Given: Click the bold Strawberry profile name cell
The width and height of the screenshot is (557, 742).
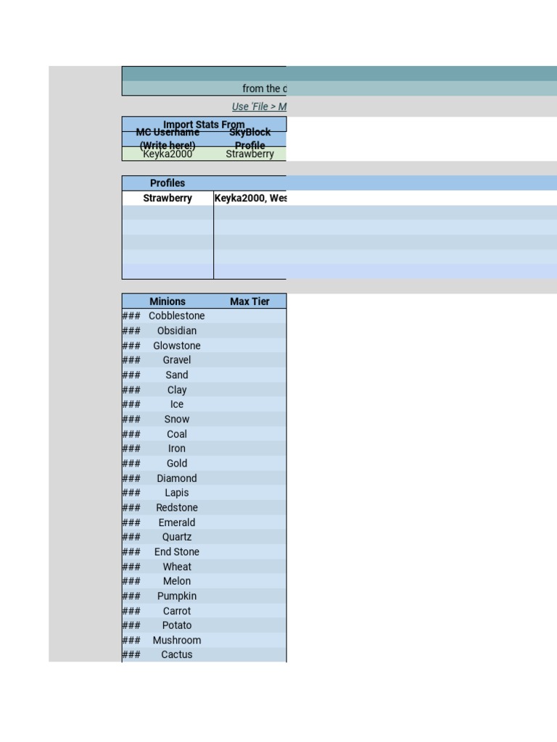Looking at the screenshot, I should click(168, 199).
